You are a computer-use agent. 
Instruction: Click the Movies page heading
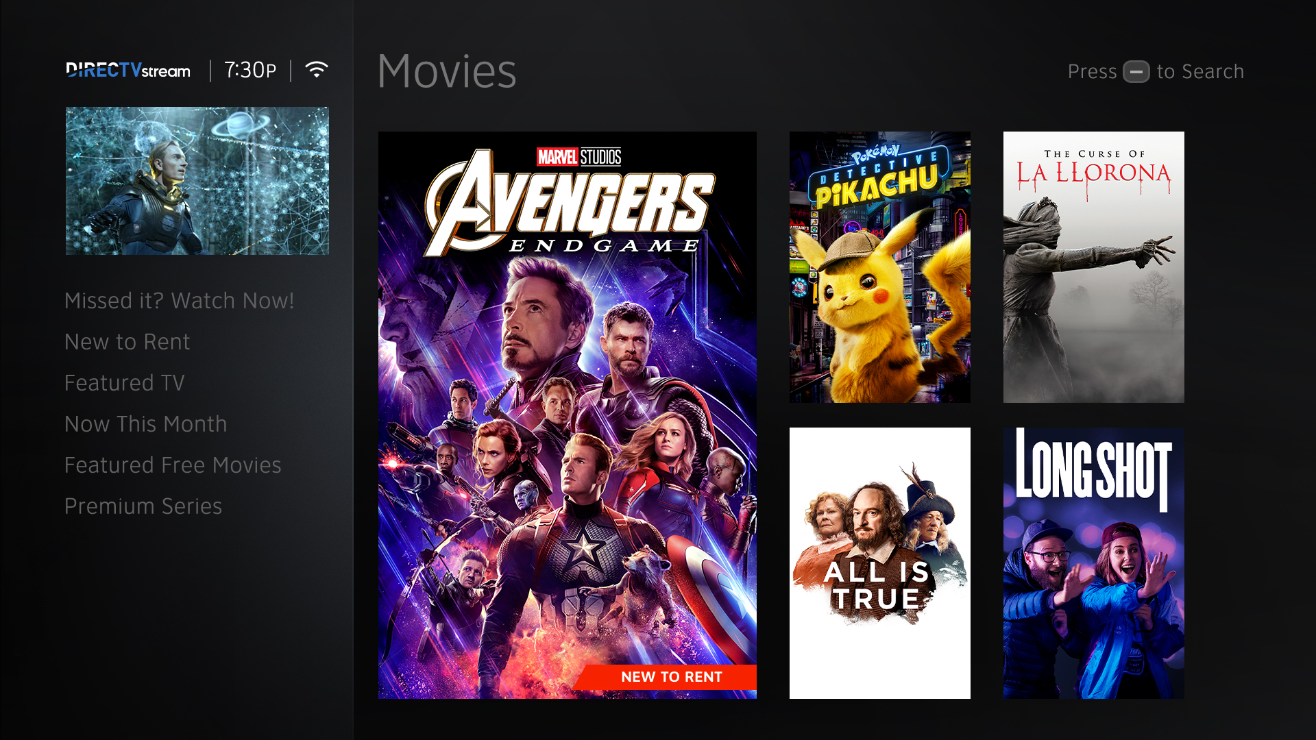pyautogui.click(x=447, y=71)
